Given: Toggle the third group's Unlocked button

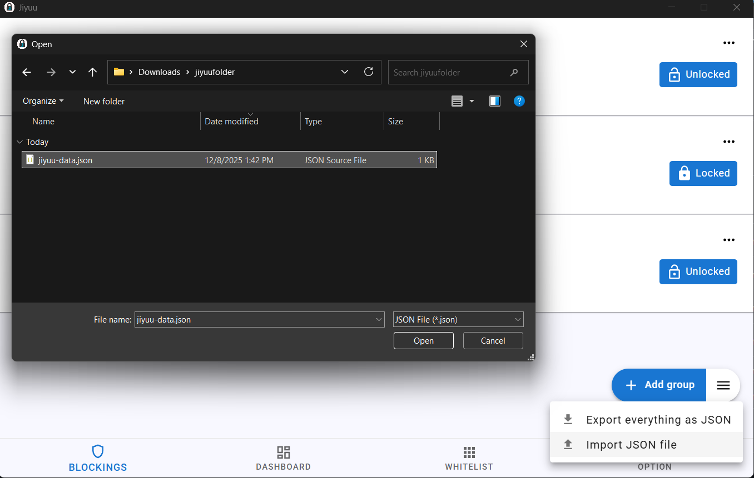Looking at the screenshot, I should pos(698,271).
